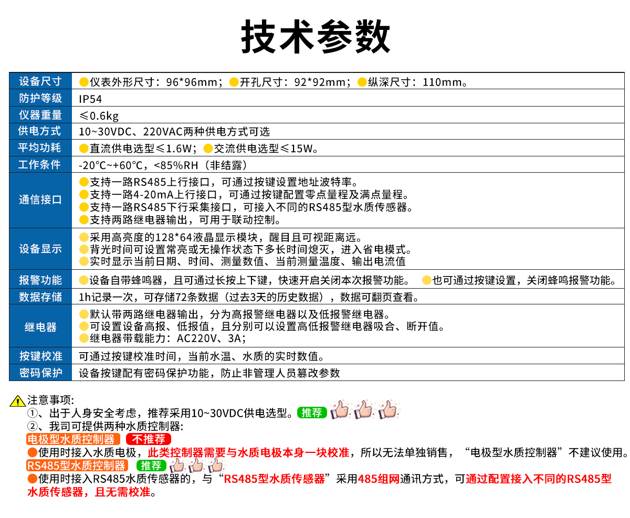Click the yellow bullet before 交流供电选型
This screenshot has width=630, height=518.
208,149
